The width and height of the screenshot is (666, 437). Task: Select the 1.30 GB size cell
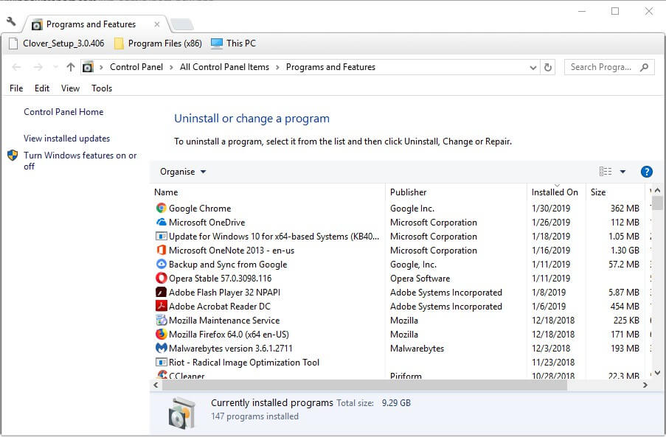625,250
